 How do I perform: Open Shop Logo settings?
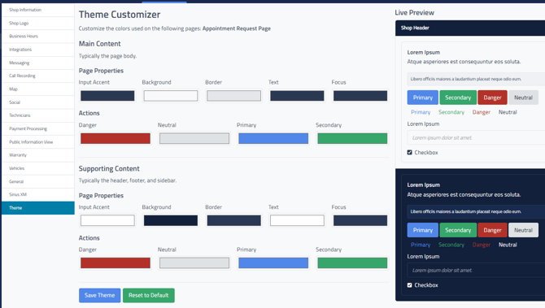tap(37, 23)
